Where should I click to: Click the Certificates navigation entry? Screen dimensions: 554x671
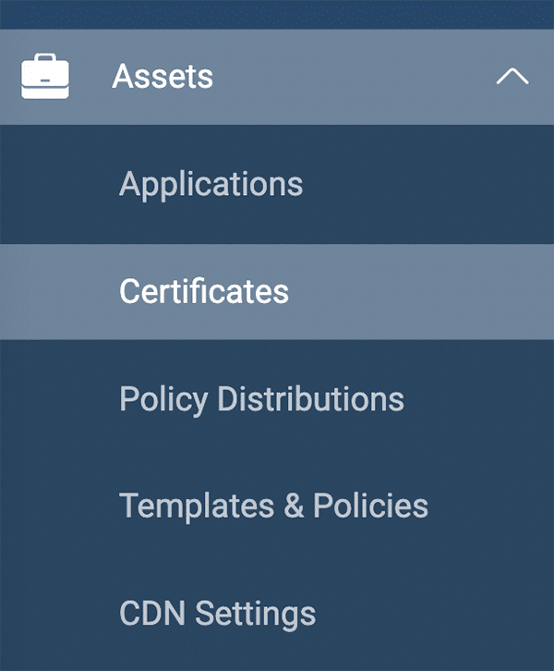(204, 292)
